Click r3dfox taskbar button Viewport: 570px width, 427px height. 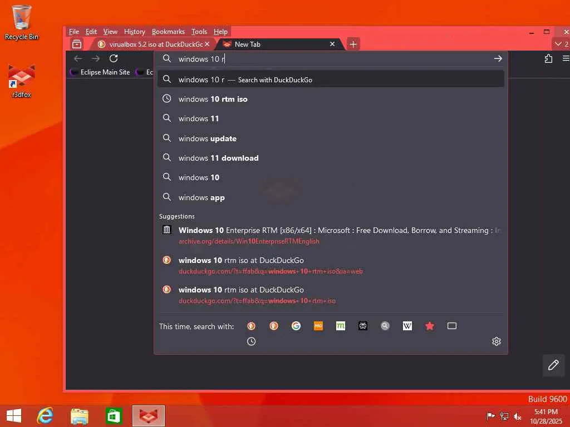coord(148,416)
